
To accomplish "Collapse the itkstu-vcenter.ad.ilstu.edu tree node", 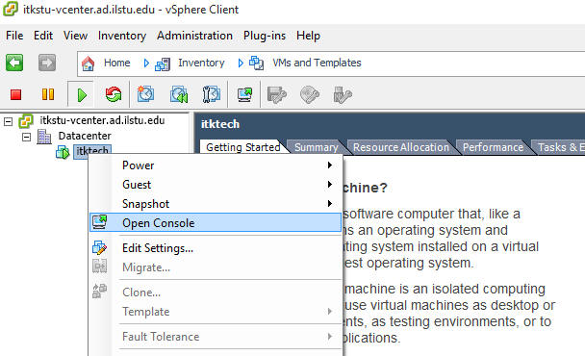I will click(8, 121).
